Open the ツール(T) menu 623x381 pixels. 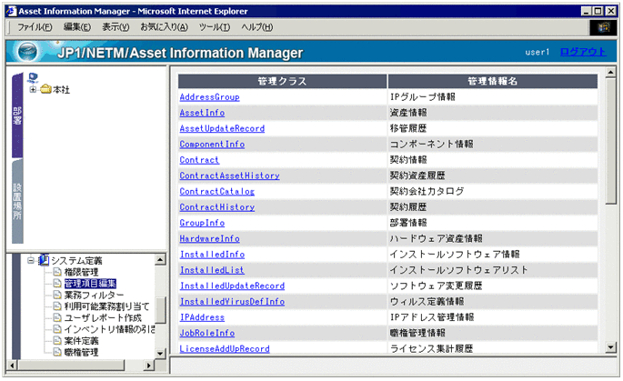(x=215, y=27)
